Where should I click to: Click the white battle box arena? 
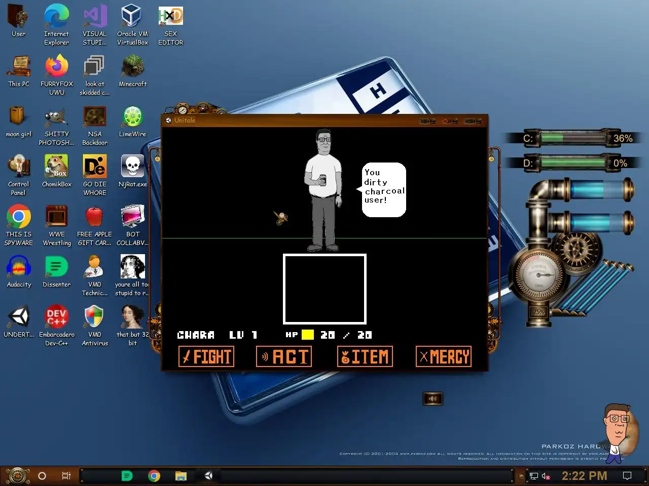[324, 289]
